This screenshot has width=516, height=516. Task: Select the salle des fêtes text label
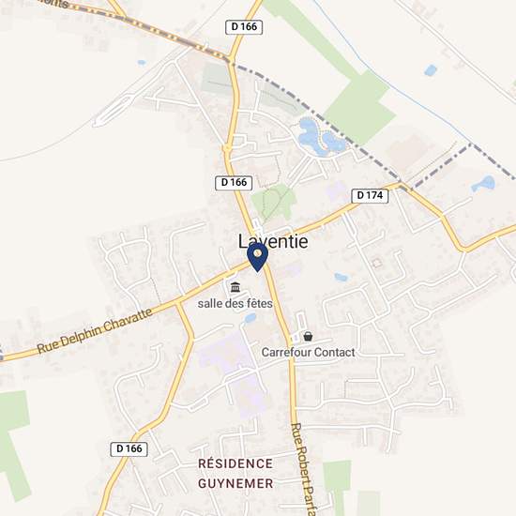click(235, 303)
